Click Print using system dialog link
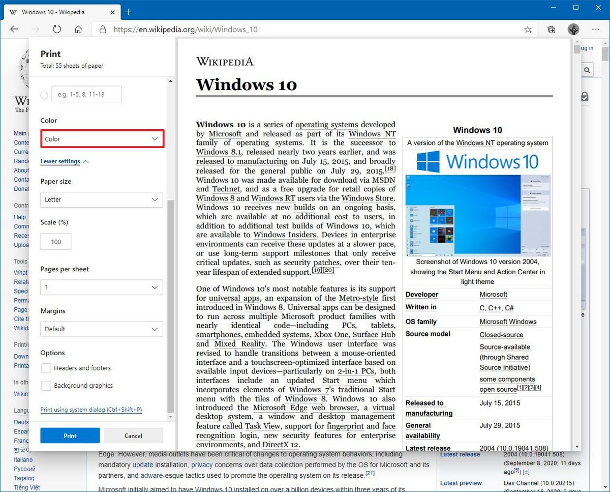This screenshot has width=610, height=492. 91,410
